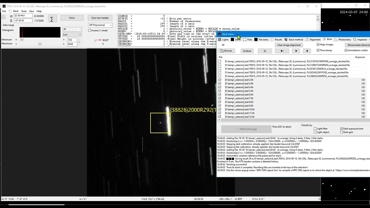The height and width of the screenshot is (208, 370).
Task: Click the alpha right ascension input field
Action: pos(23,16)
